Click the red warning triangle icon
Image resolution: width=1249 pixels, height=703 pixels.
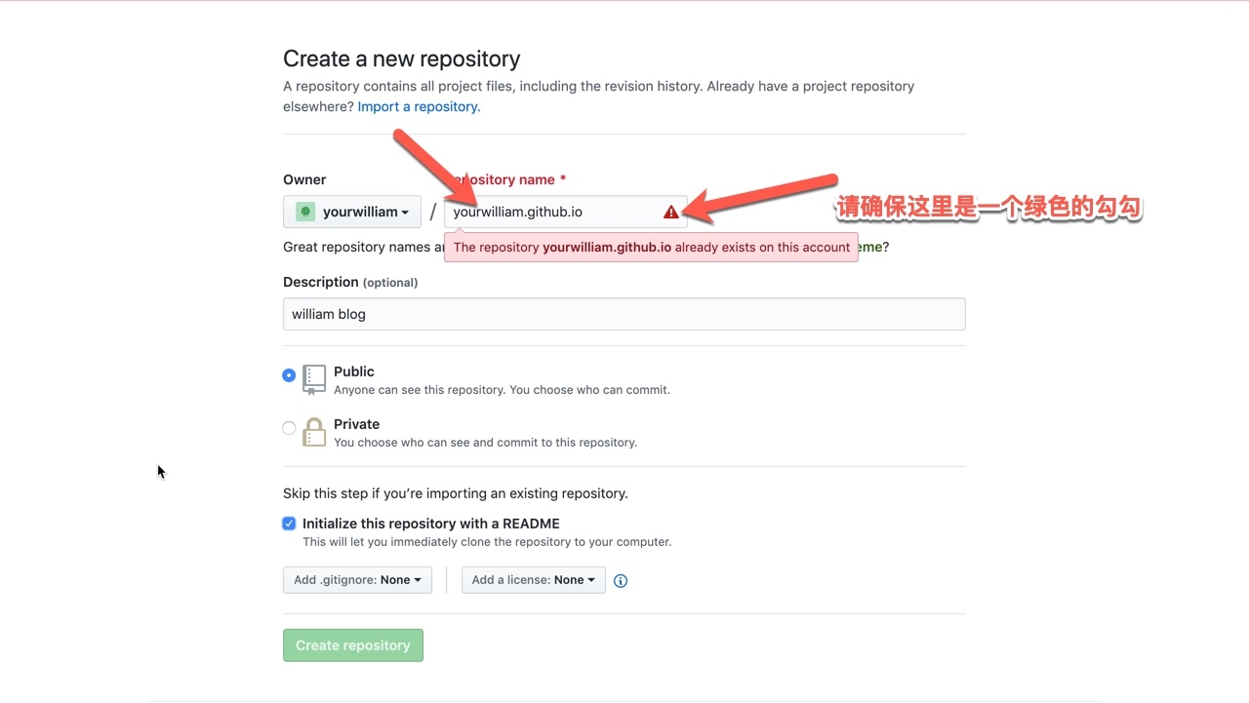point(671,212)
